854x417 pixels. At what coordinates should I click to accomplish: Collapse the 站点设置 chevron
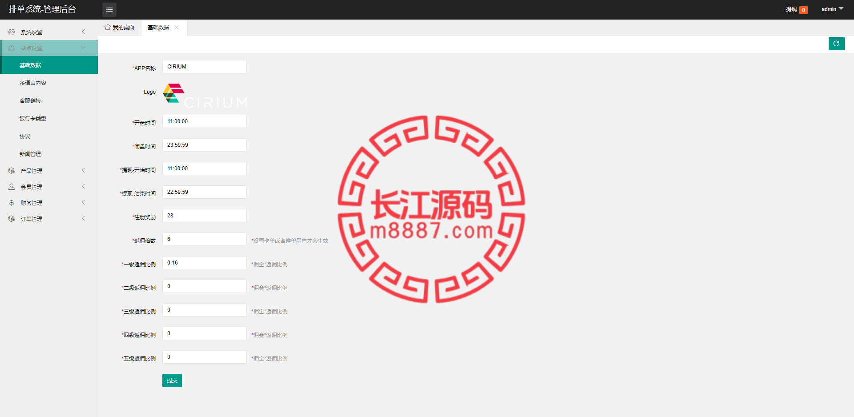[x=83, y=48]
